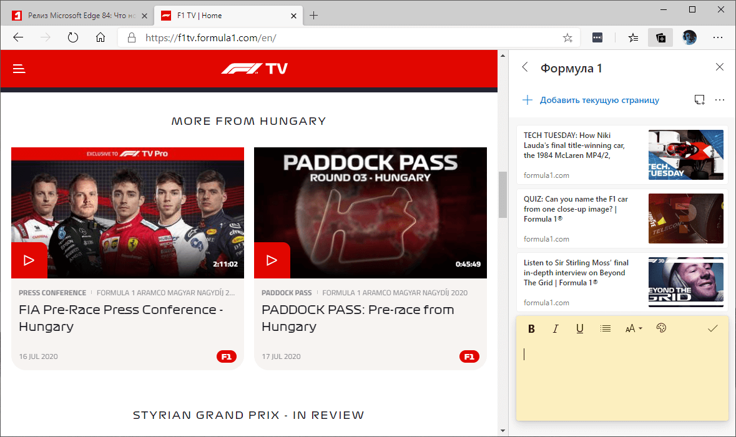Open Sir Stirling Moss interview item
Screen dimensions: 736x437
click(622, 283)
